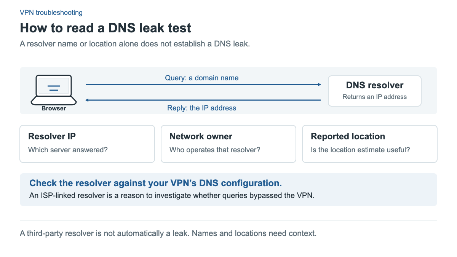Click 'Who operates that resolver?' text
The image size is (457, 257).
click(x=215, y=150)
